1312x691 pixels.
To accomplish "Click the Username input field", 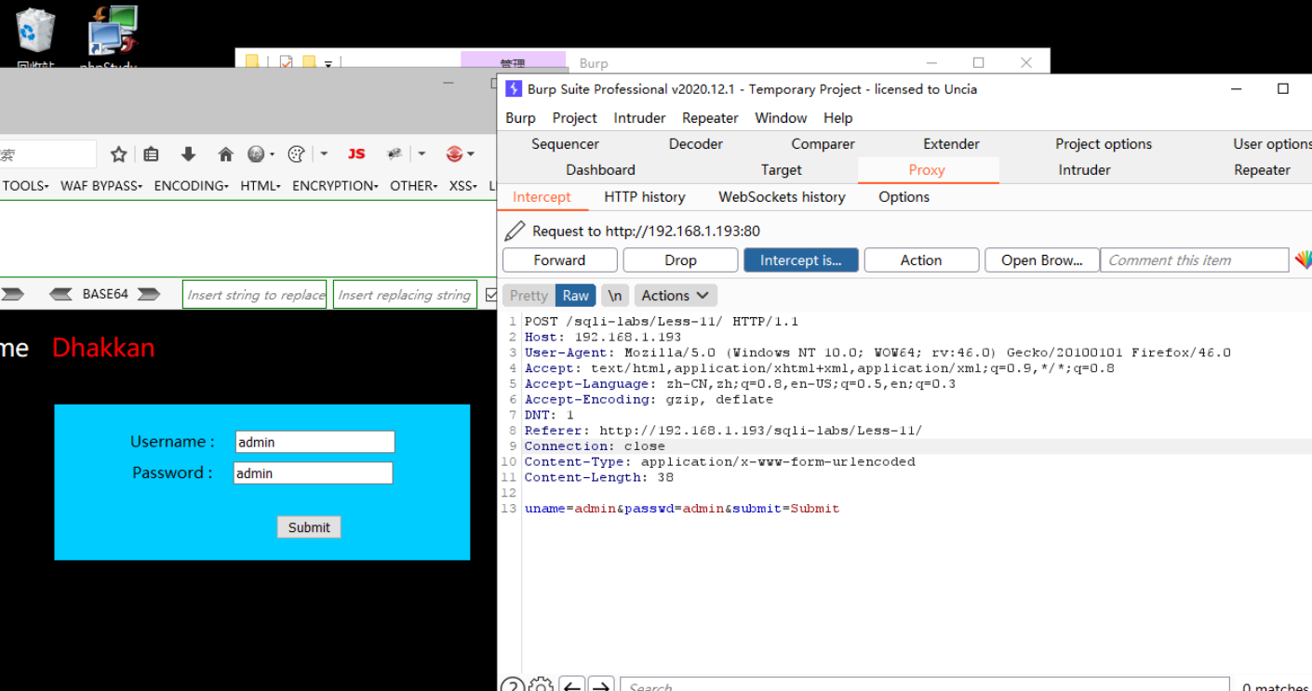I will (x=315, y=442).
